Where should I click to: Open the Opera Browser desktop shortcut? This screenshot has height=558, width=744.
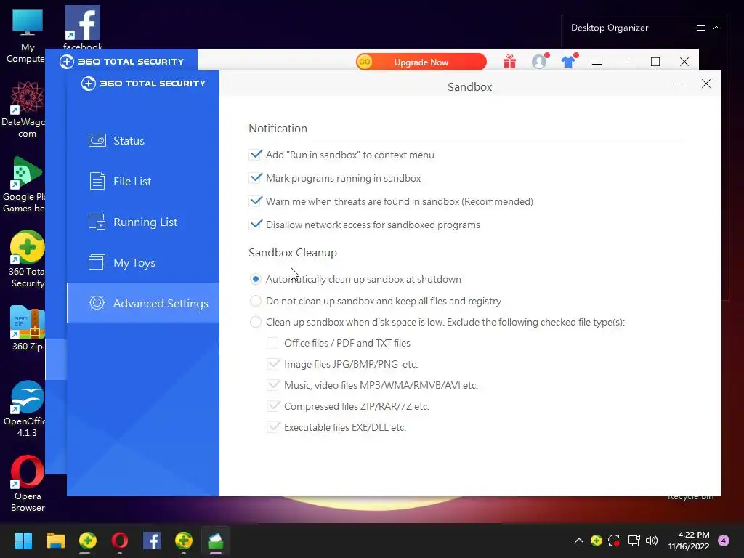[27, 483]
